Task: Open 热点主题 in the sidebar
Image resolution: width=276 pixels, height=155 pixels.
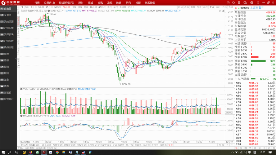Action: pos(8,47)
